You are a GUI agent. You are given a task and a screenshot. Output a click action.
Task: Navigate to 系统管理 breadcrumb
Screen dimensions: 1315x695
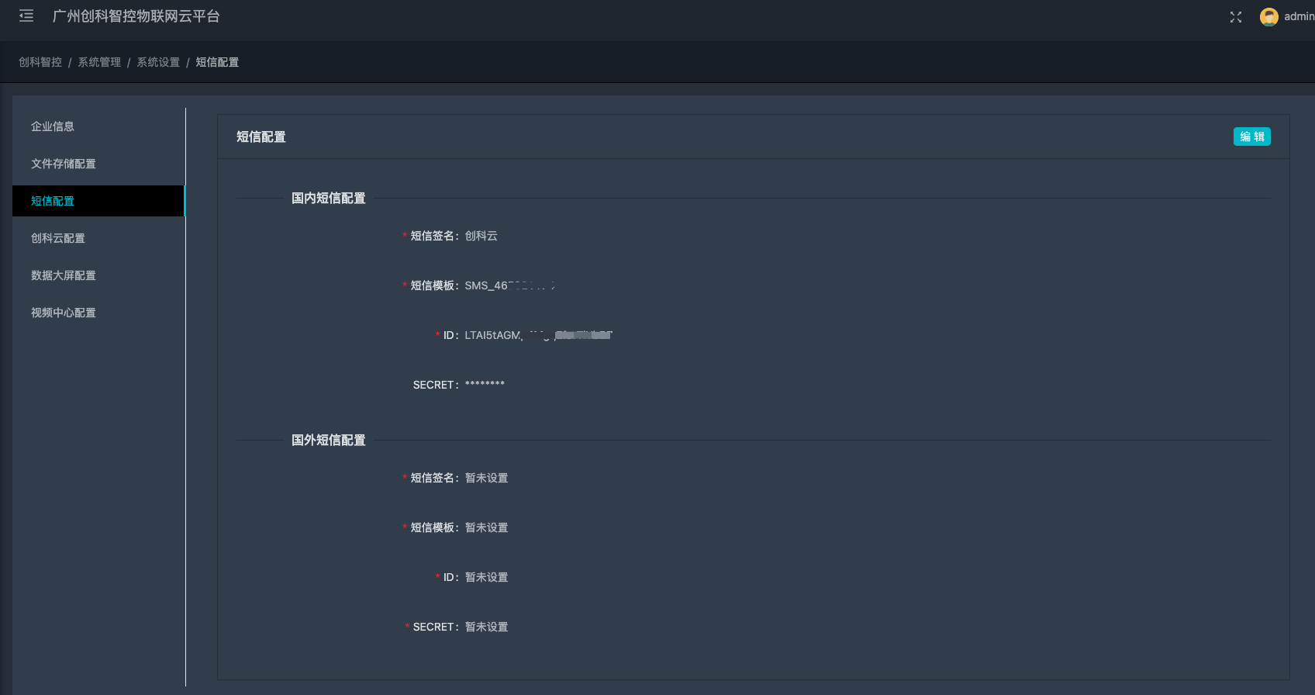coord(99,62)
